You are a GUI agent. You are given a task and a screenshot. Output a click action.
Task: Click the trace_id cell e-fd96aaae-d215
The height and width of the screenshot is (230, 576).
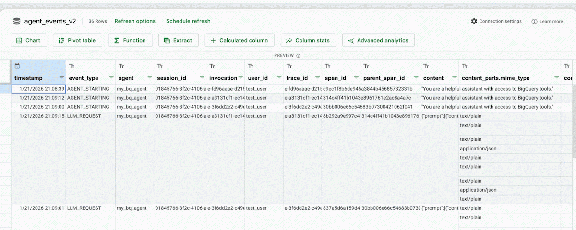(x=302, y=89)
